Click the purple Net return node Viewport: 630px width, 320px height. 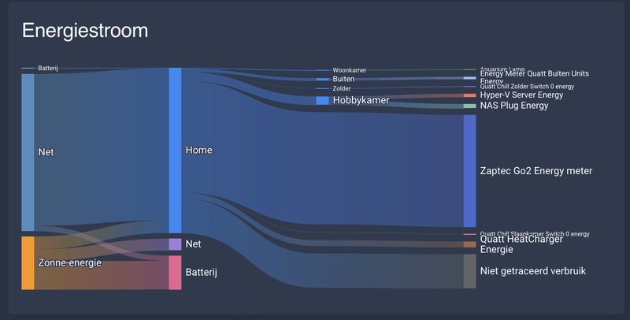coord(175,244)
